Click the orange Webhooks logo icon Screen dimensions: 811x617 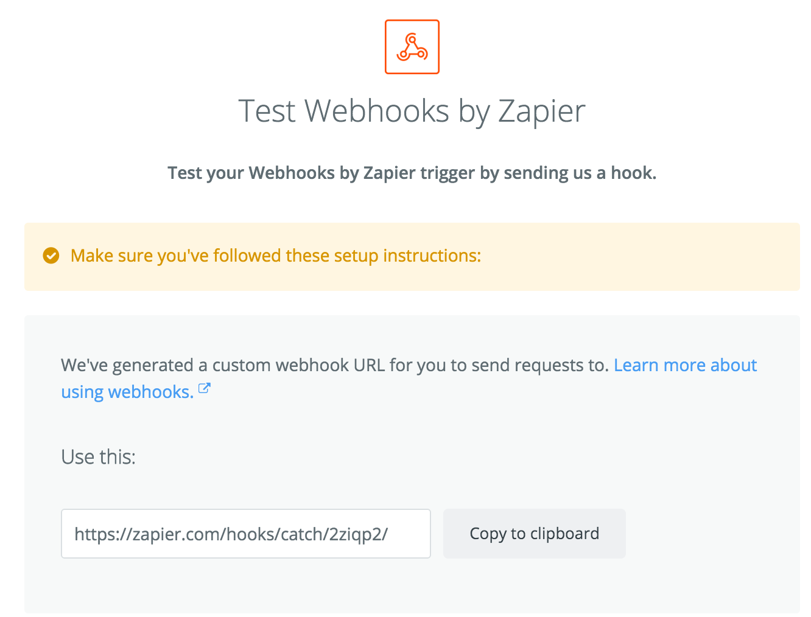tap(412, 47)
